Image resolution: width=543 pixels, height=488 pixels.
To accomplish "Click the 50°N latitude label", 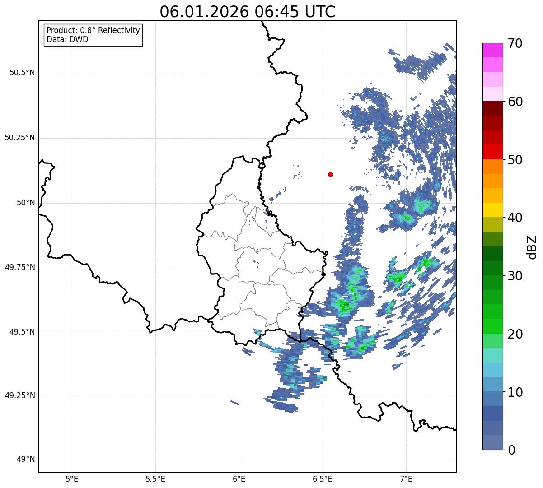I will pos(26,203).
